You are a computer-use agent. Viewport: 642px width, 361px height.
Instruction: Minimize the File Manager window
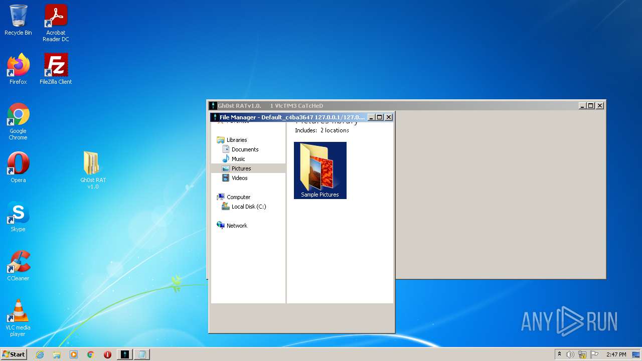pyautogui.click(x=371, y=117)
